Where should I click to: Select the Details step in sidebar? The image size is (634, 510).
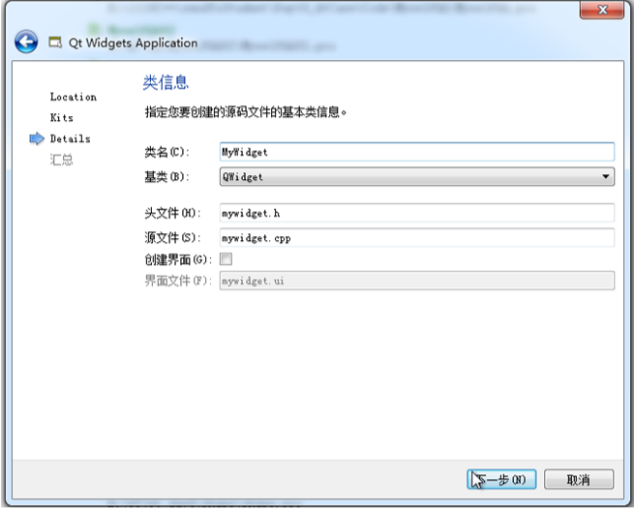pyautogui.click(x=70, y=139)
